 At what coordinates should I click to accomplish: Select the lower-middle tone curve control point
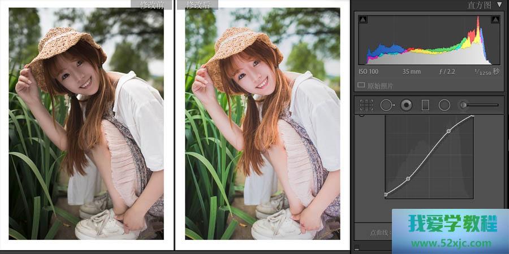click(408, 179)
